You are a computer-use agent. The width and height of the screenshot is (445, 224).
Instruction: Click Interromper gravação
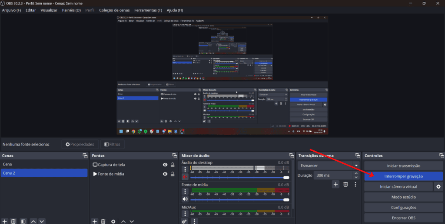(403, 176)
